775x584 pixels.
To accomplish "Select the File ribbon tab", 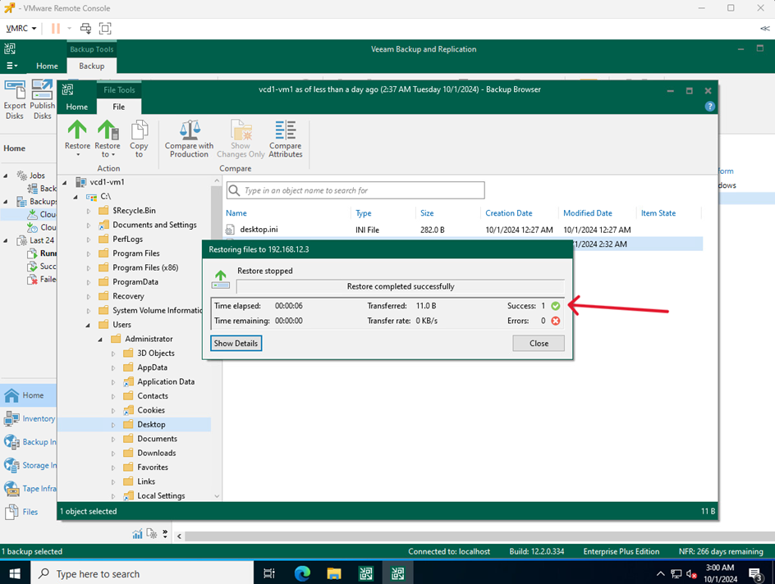I will (119, 107).
